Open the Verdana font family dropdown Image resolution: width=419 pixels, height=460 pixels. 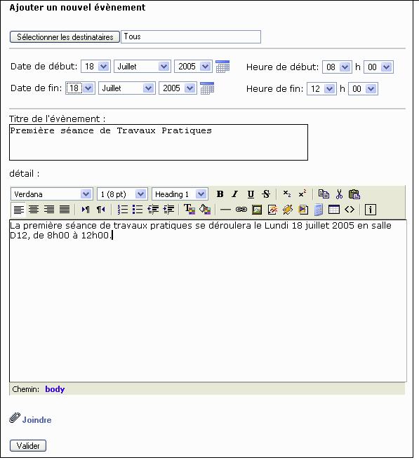click(x=52, y=194)
